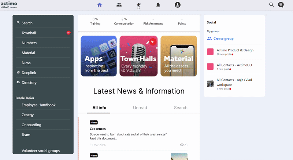Select the All info tab

tap(99, 108)
